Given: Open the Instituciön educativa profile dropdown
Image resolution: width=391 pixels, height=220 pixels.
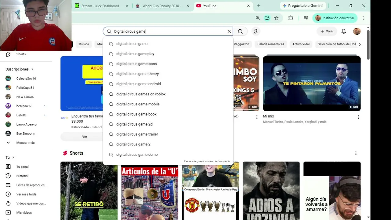Looking at the screenshot, I should pyautogui.click(x=335, y=18).
